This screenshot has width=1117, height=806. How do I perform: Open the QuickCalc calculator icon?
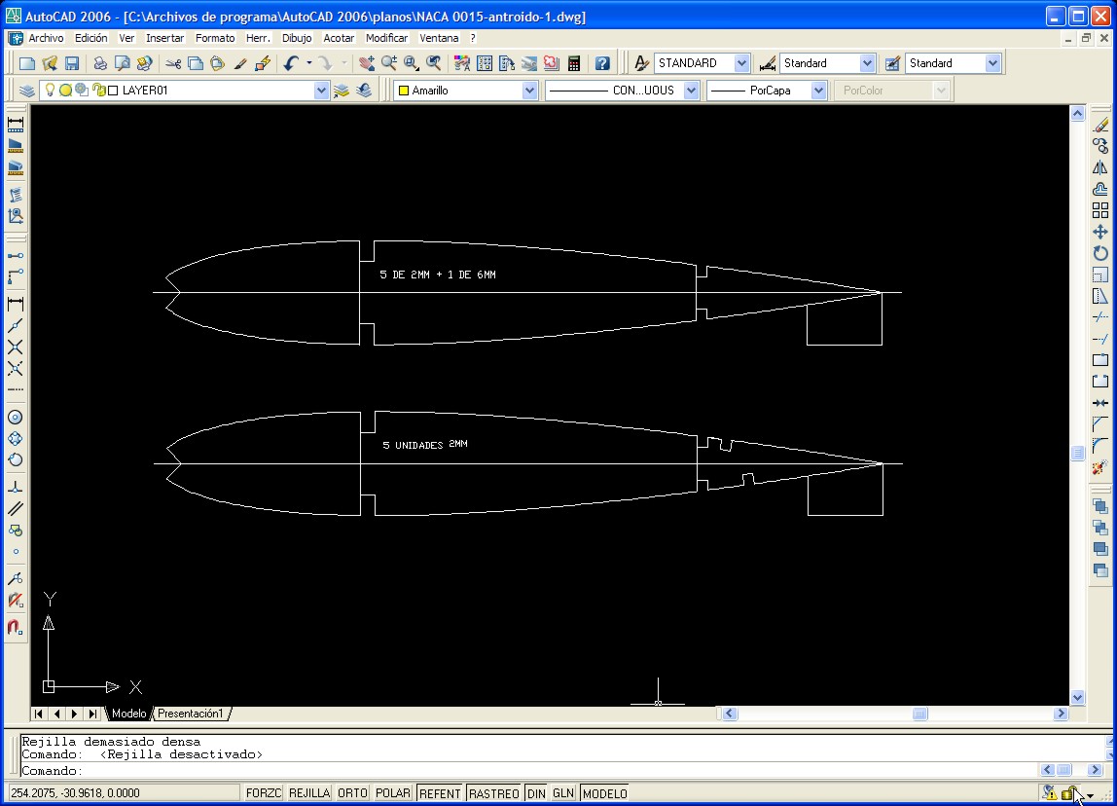pos(574,63)
